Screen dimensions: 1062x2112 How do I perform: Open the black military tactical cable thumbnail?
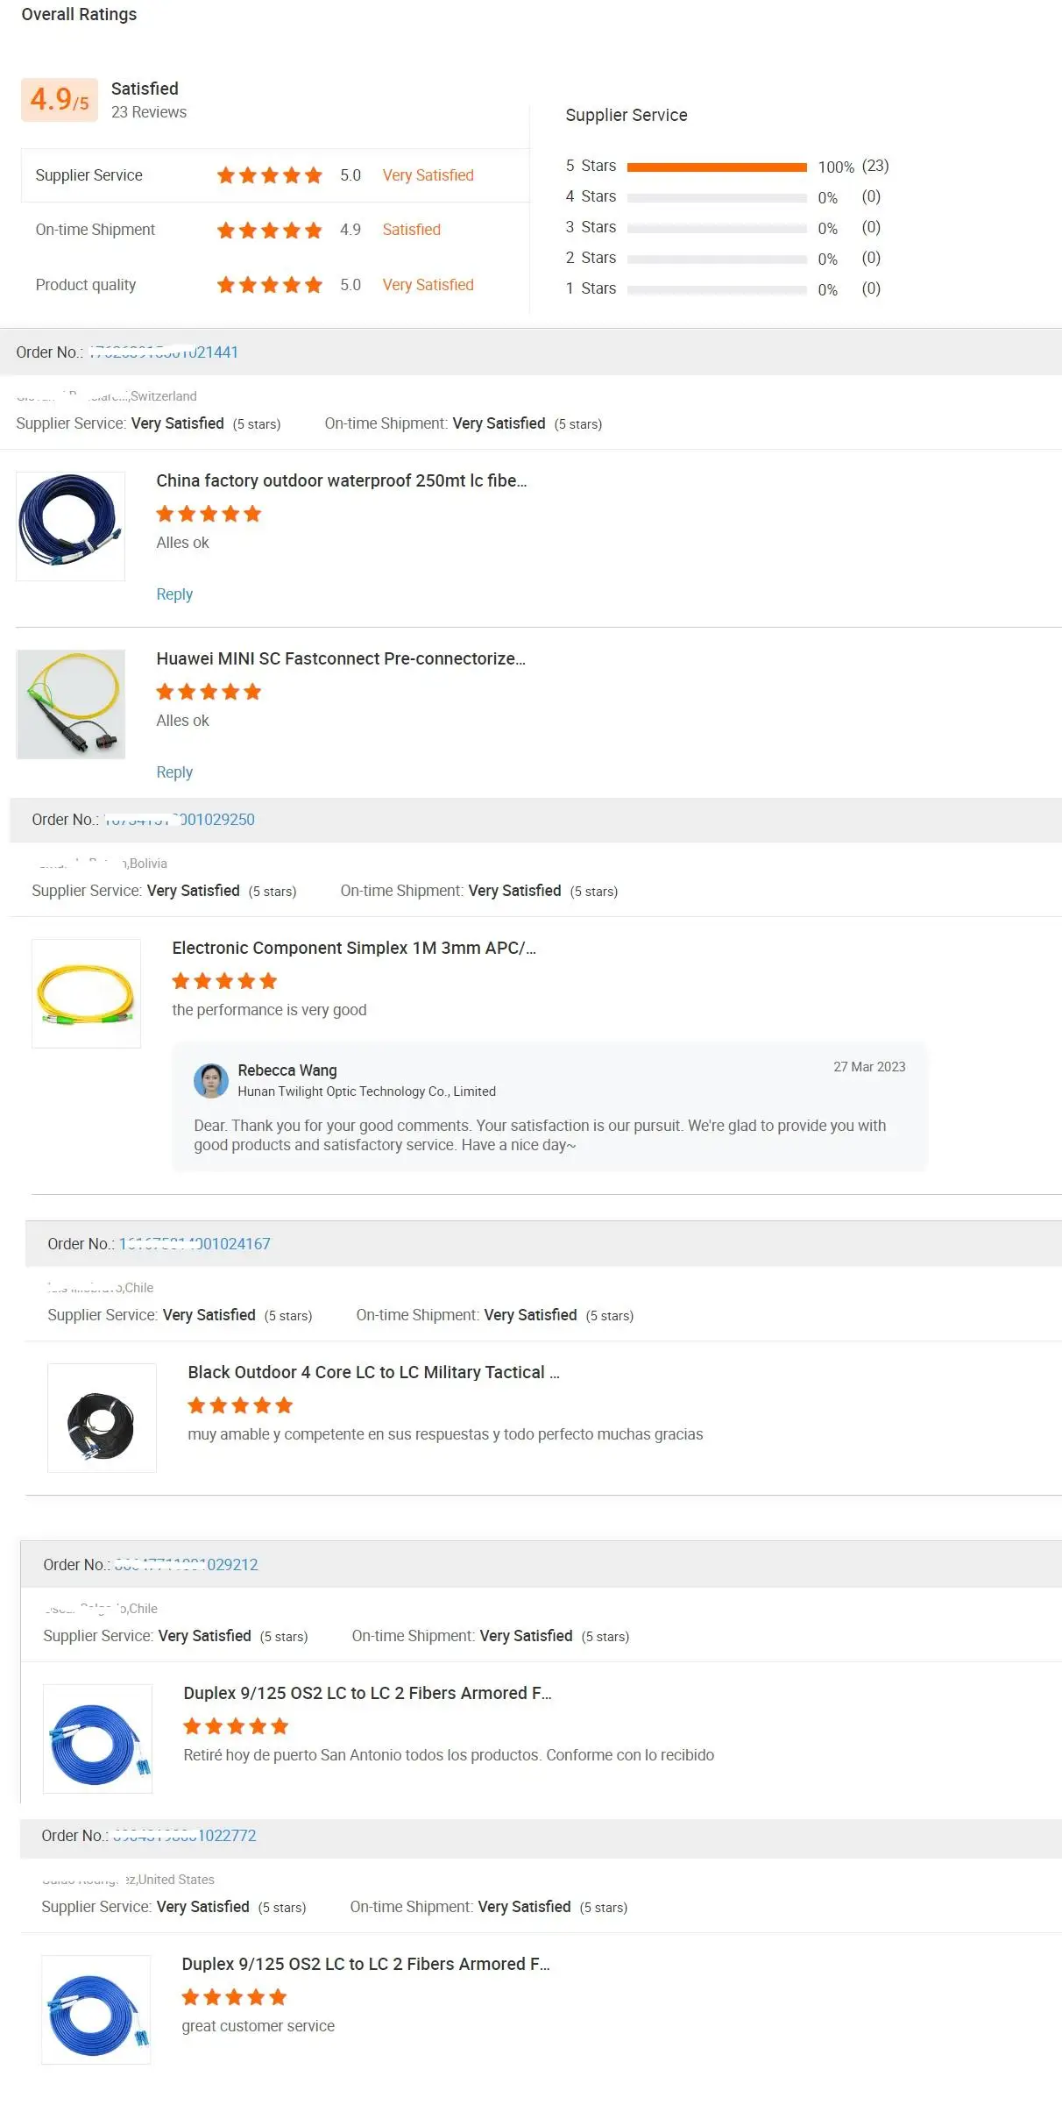tap(102, 1418)
